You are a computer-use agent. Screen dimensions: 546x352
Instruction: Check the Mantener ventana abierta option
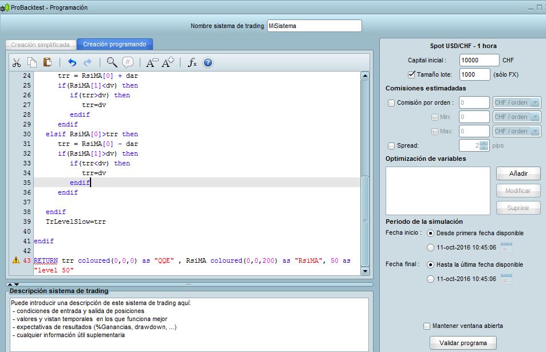click(x=426, y=326)
